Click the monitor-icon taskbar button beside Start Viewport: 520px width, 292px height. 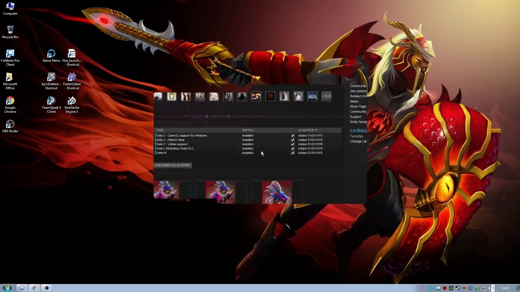(22, 288)
